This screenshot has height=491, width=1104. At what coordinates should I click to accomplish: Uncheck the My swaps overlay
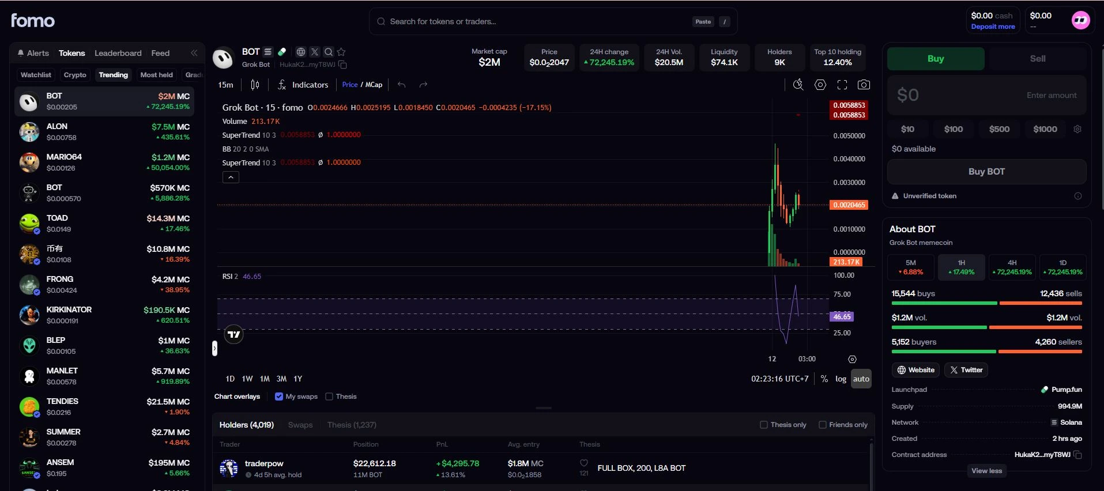coord(279,396)
